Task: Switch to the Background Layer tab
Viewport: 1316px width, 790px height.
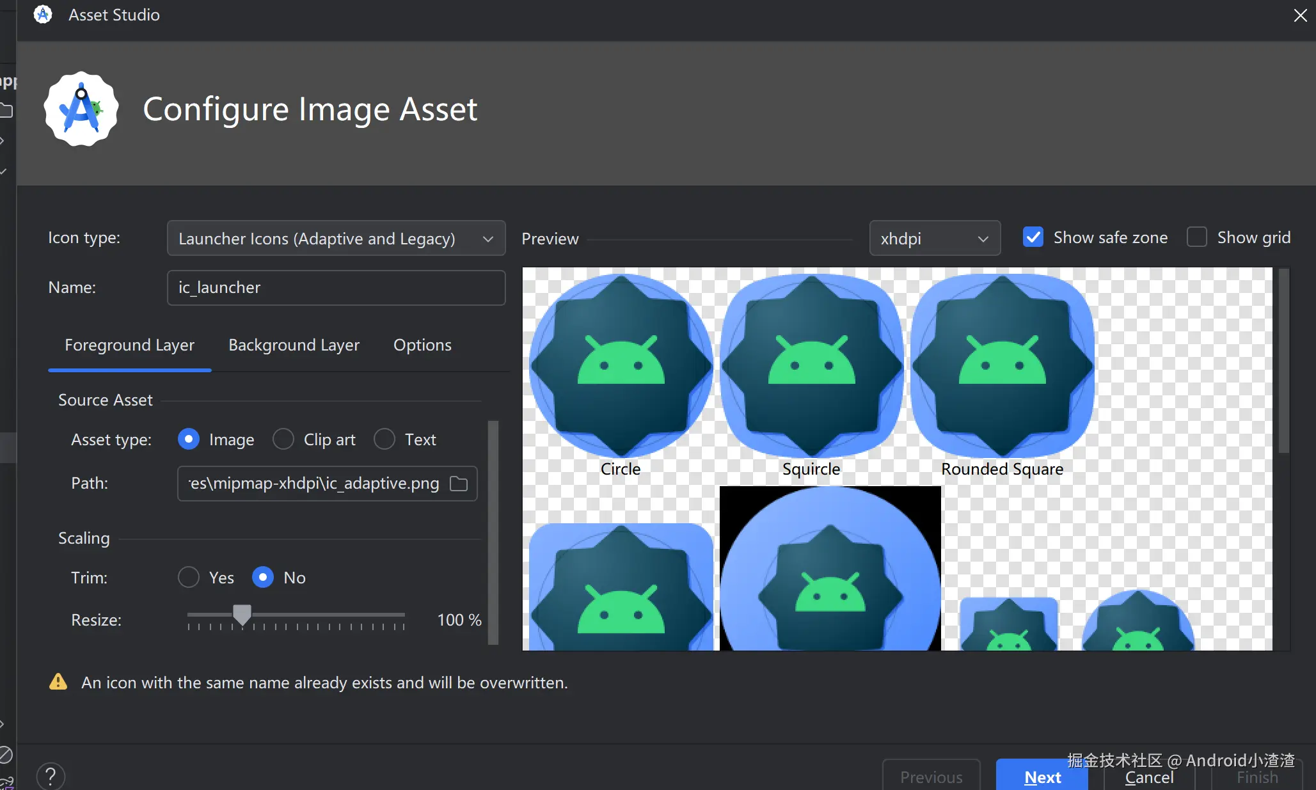Action: tap(294, 345)
